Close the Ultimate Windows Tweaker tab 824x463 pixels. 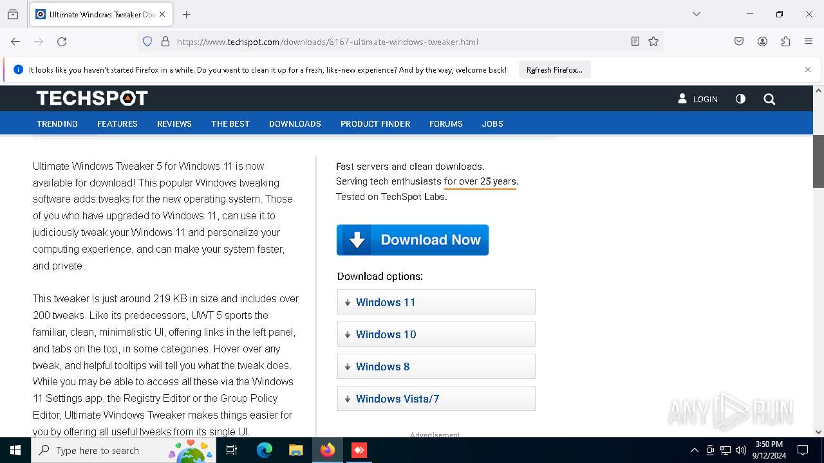pyautogui.click(x=162, y=14)
